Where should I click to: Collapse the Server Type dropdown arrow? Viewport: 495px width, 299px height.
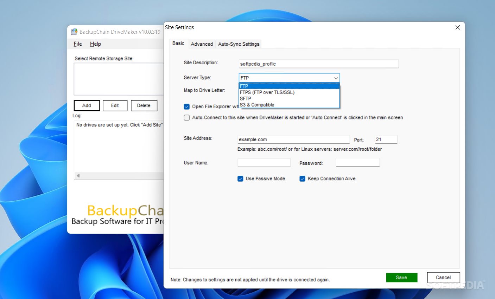click(336, 78)
